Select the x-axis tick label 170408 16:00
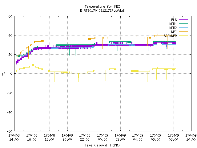197x148 pixels. pos(32,138)
